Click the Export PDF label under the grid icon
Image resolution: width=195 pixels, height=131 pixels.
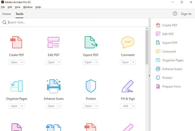[91, 55]
